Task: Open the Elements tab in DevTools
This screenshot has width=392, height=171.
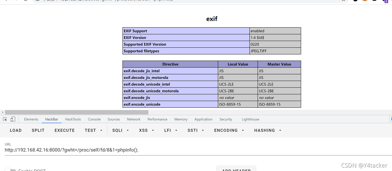Action: (x=31, y=119)
